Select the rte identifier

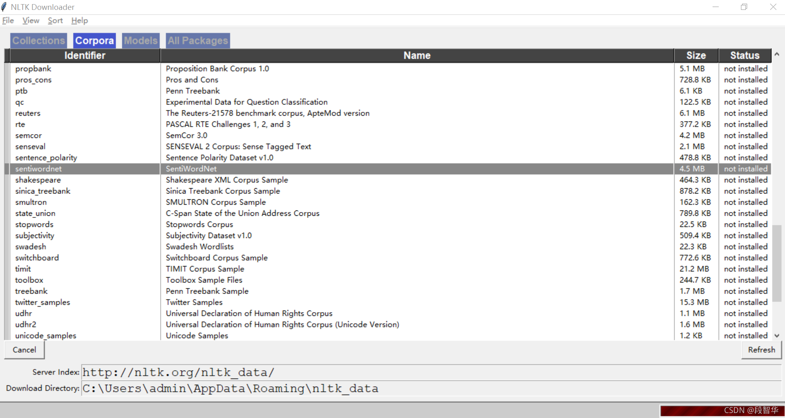tap(20, 124)
